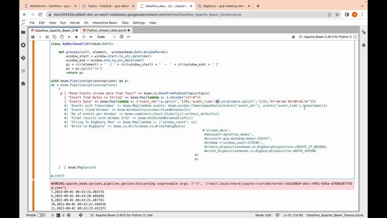Screen dimensions: 387x218
Task: Copy the selected cell
Action: (54, 37)
